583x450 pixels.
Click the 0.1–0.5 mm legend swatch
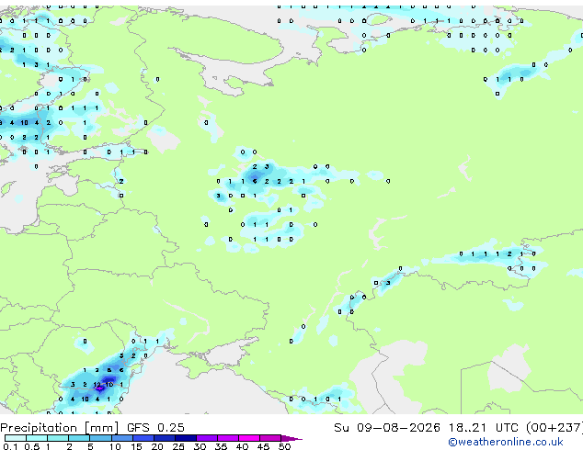click(x=16, y=438)
